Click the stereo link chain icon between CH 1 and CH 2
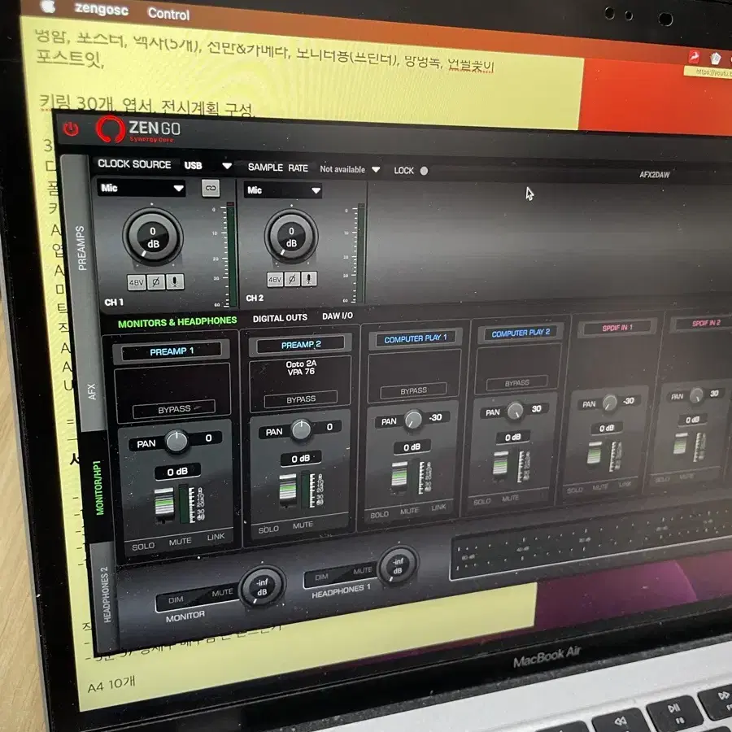Image resolution: width=732 pixels, height=732 pixels. [x=211, y=188]
